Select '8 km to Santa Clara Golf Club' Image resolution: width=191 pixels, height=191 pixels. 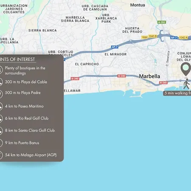(30, 130)
